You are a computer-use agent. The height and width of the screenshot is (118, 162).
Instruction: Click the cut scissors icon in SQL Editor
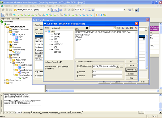(123, 28)
